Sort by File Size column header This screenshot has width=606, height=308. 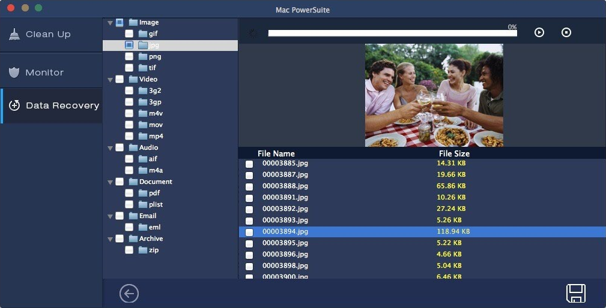coord(454,153)
